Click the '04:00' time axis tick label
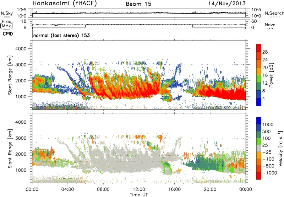Screen dimensions: 284x197 [x=67, y=190]
